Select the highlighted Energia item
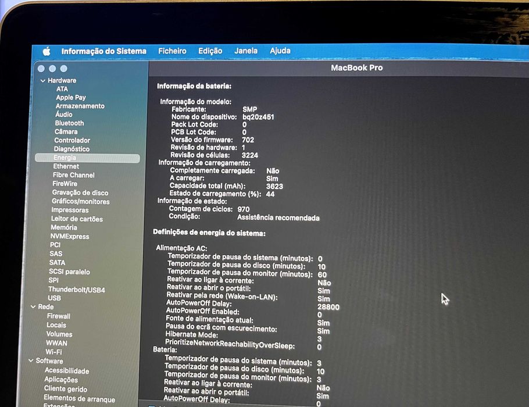 87,158
